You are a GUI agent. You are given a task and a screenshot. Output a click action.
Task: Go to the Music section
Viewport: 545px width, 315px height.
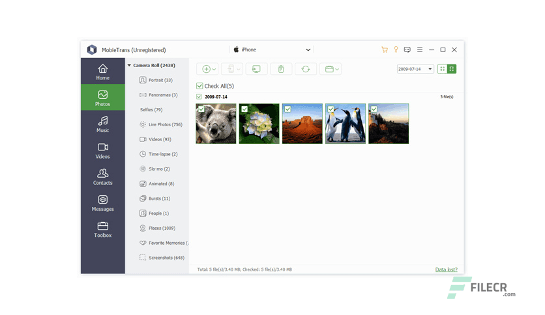pos(102,124)
